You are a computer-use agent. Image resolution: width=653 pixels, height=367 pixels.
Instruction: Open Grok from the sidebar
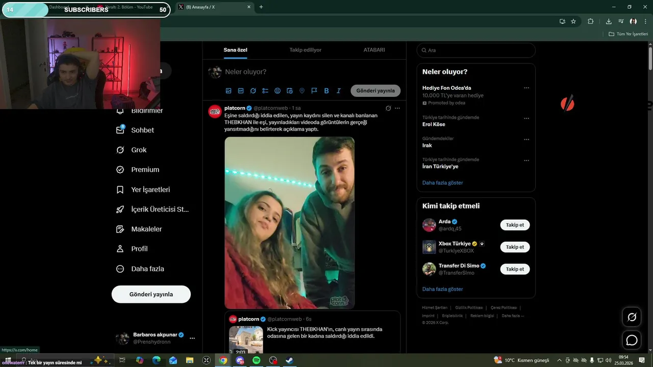(x=132, y=150)
